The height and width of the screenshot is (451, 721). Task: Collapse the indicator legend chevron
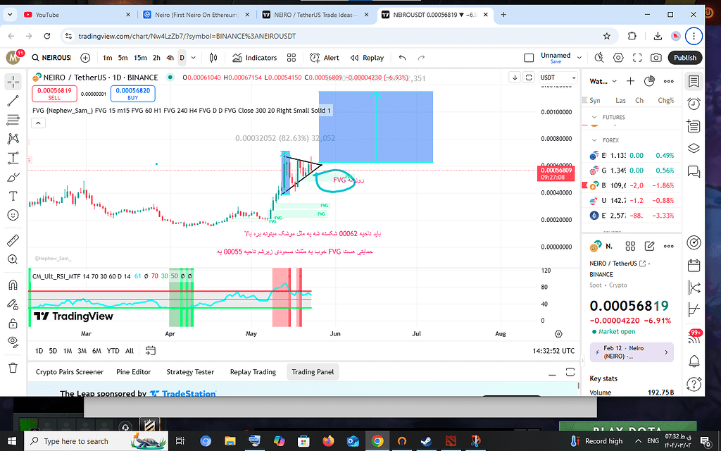(38, 123)
